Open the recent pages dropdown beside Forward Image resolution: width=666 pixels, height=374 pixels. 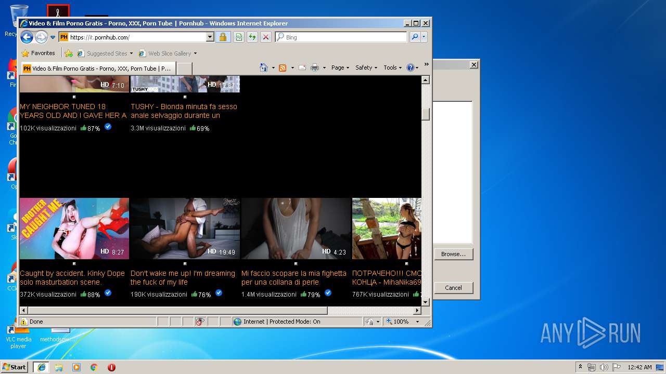pos(53,37)
